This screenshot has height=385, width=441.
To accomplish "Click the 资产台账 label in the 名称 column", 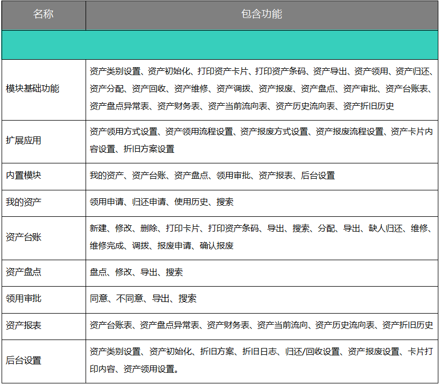I will pyautogui.click(x=23, y=237).
